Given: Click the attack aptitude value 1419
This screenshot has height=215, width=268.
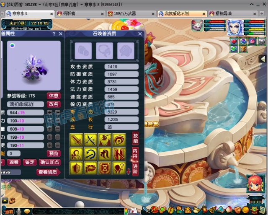Looking at the screenshot, I should tap(121, 67).
